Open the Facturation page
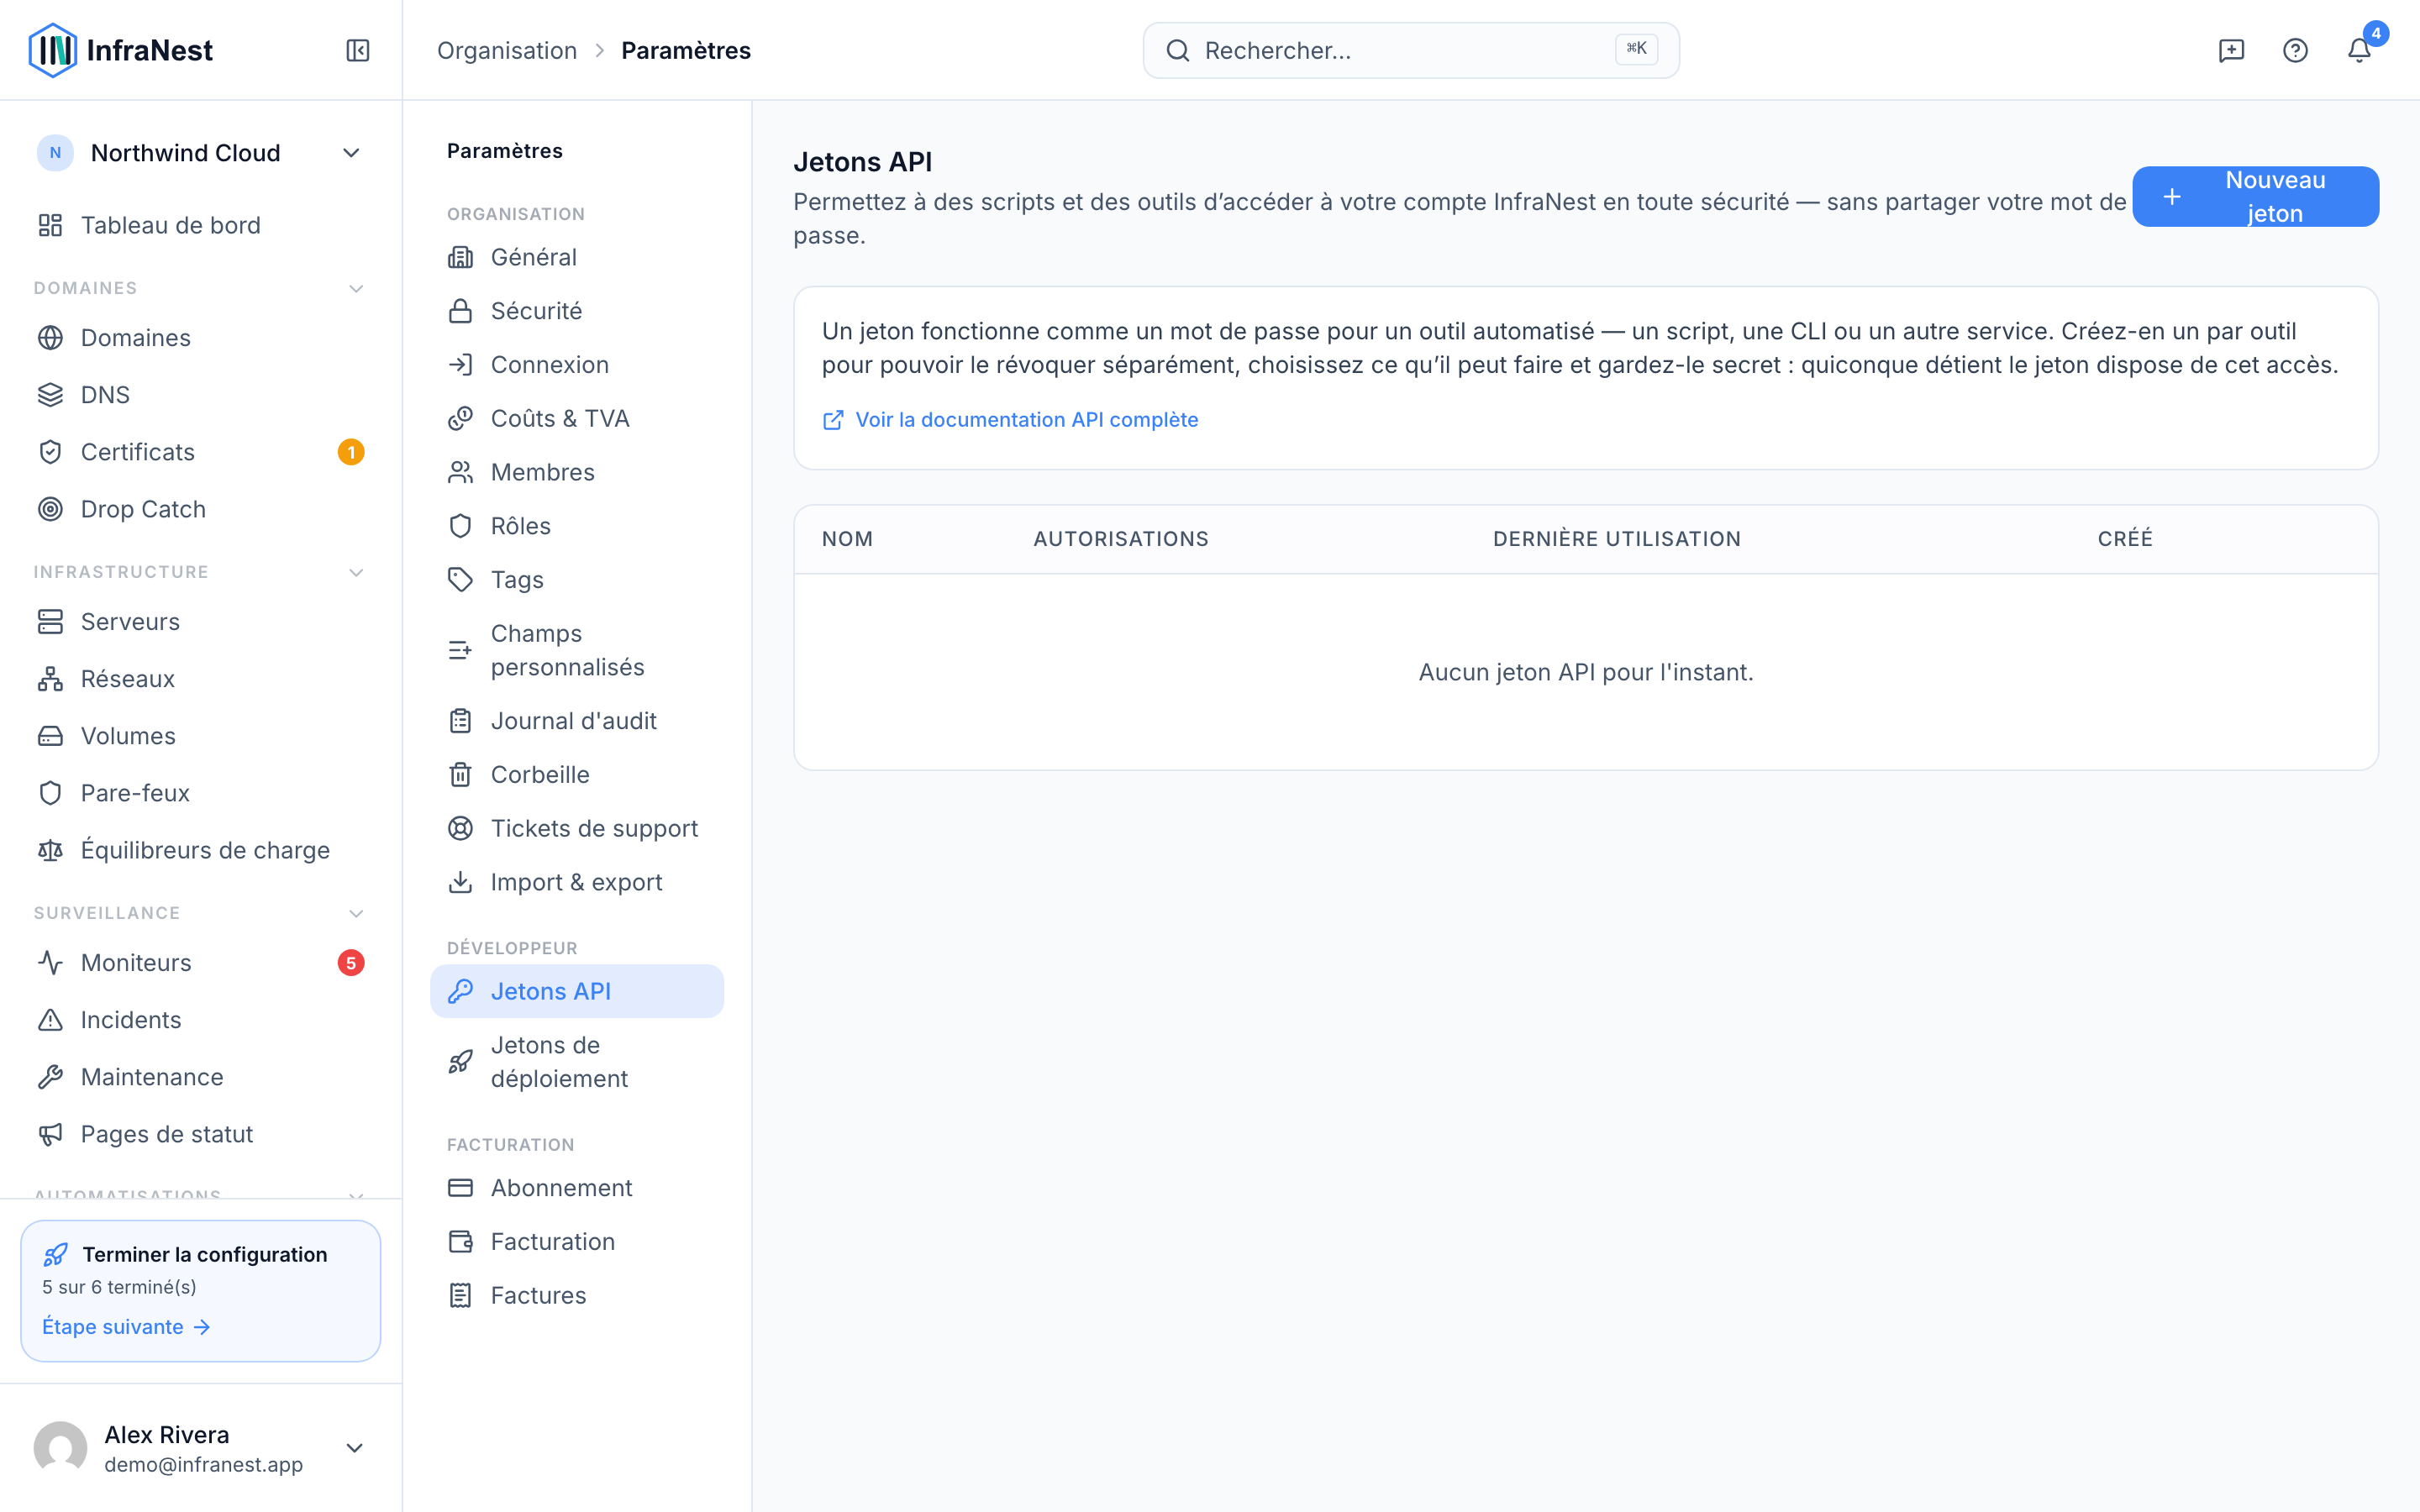Screen dimensions: 2420x1512 (x=577, y=1242)
